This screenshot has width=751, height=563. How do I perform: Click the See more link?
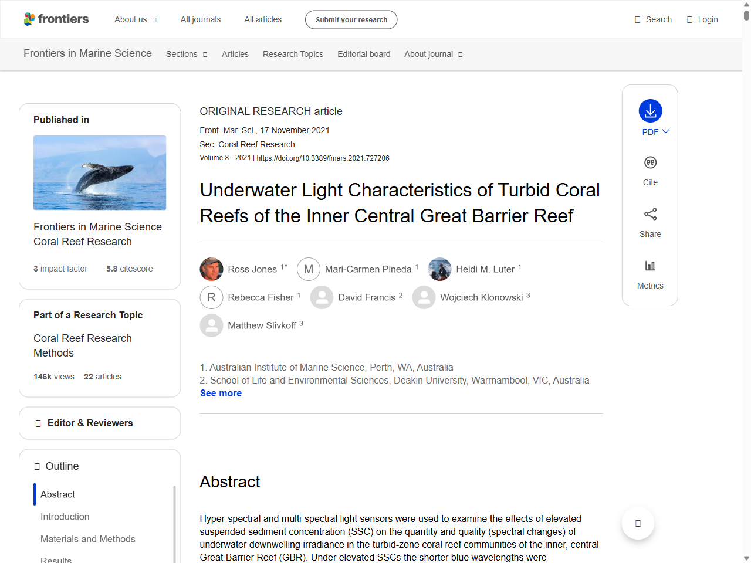[221, 393]
